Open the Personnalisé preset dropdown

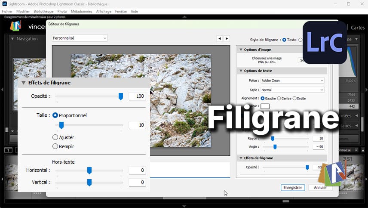(80, 38)
